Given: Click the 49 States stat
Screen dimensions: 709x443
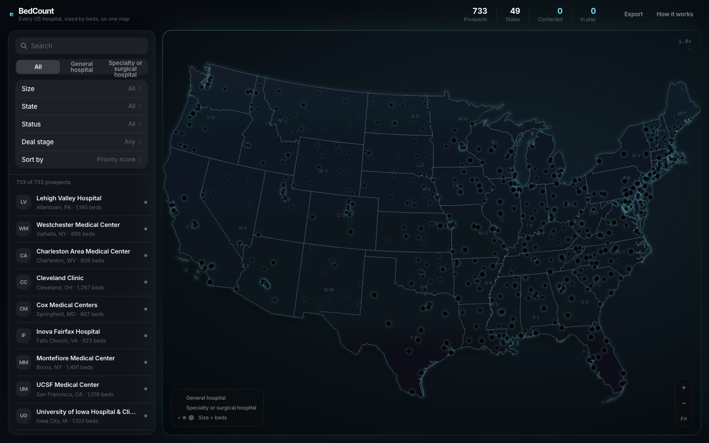Looking at the screenshot, I should pyautogui.click(x=513, y=14).
